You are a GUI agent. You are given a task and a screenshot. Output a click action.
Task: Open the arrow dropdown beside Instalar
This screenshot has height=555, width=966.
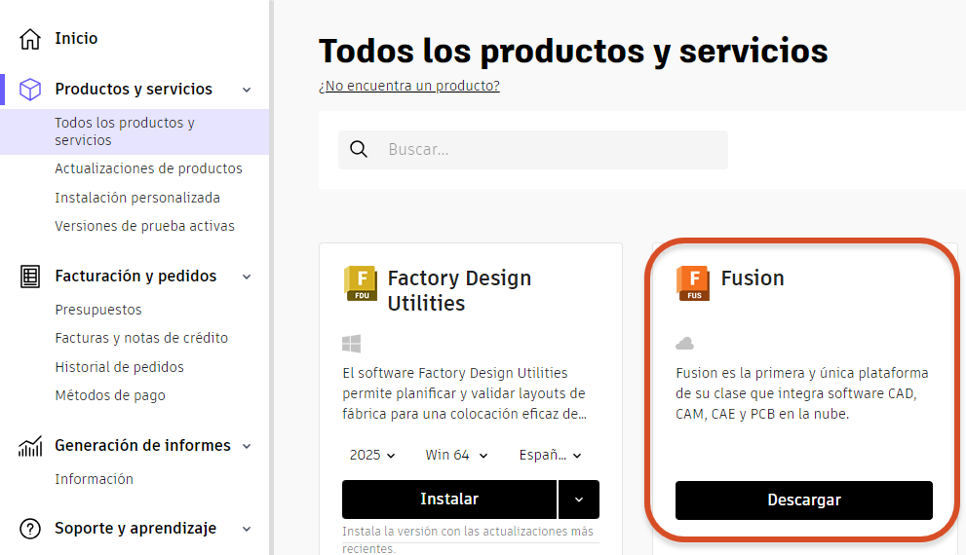(578, 499)
